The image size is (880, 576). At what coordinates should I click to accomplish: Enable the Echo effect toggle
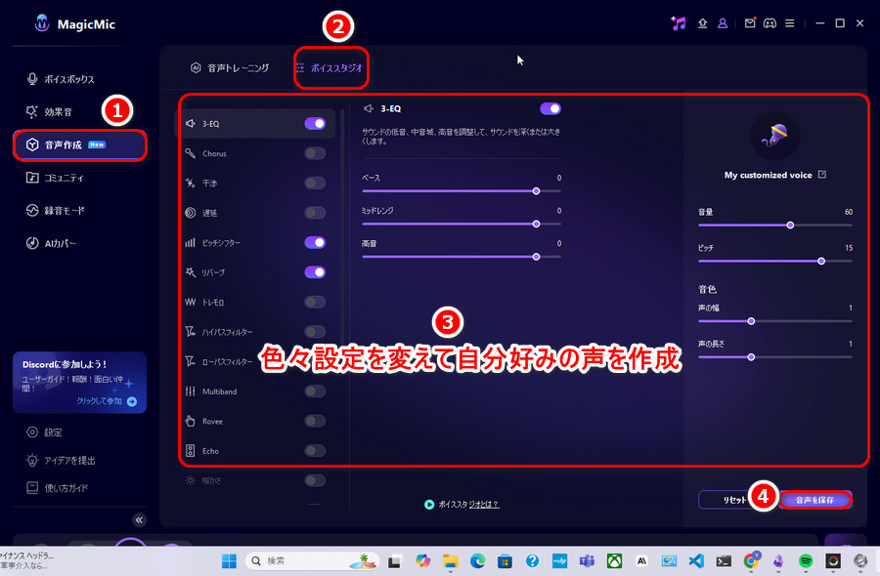[315, 451]
